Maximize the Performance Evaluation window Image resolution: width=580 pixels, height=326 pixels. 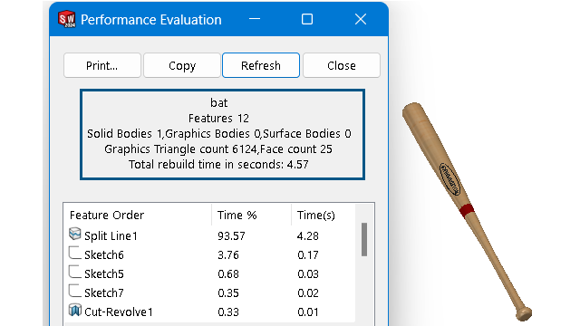[x=307, y=19]
